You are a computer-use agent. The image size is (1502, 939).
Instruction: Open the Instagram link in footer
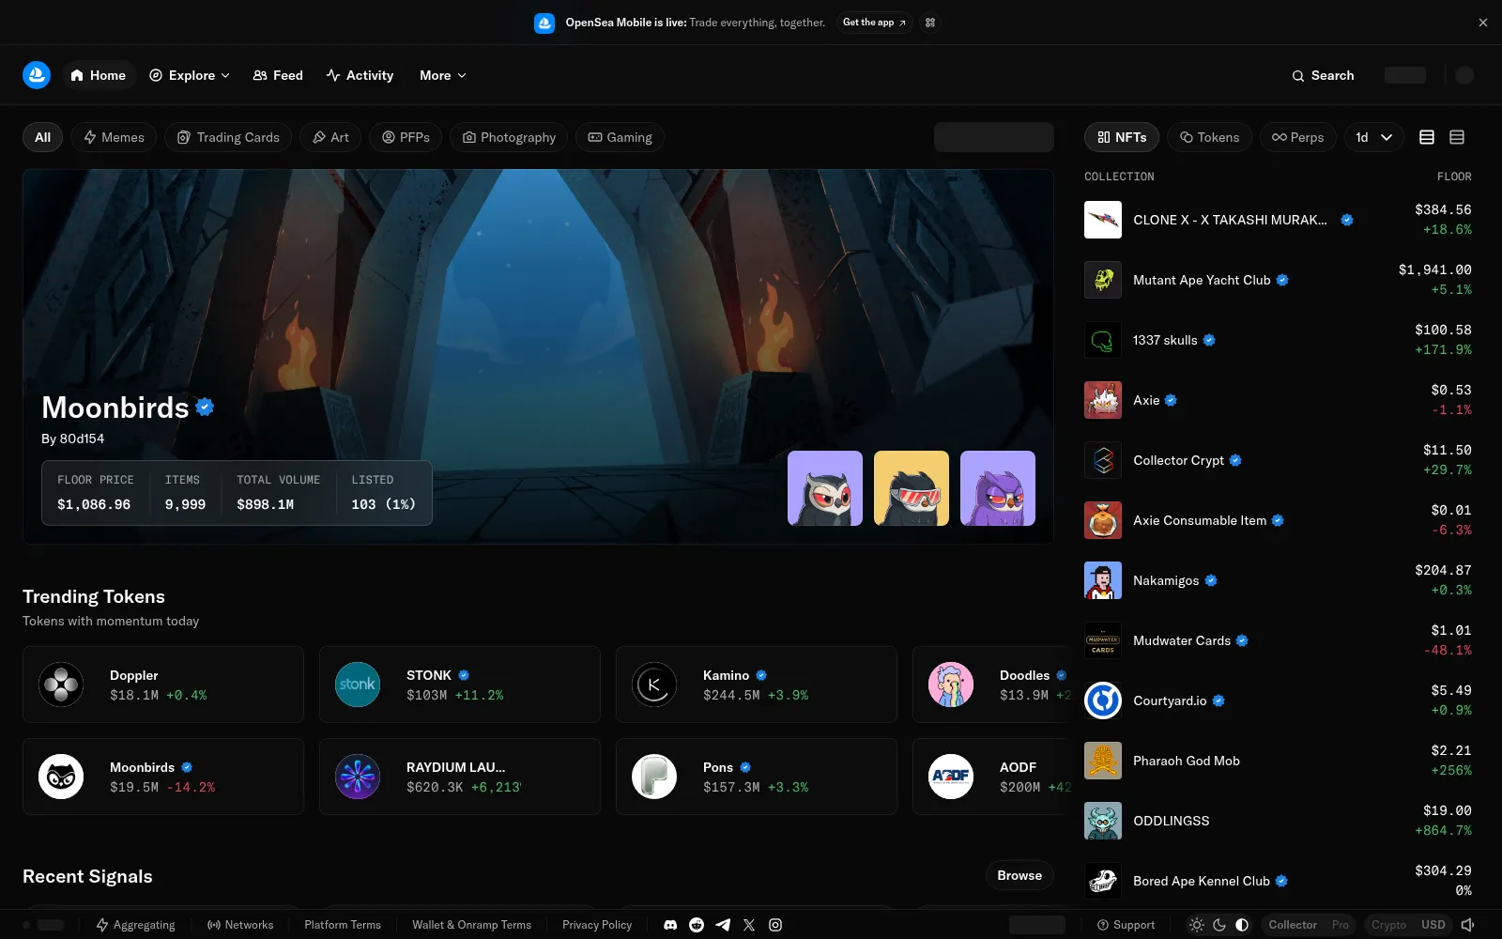click(x=775, y=925)
